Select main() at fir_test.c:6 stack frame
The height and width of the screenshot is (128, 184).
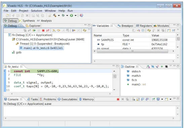coord(41,48)
